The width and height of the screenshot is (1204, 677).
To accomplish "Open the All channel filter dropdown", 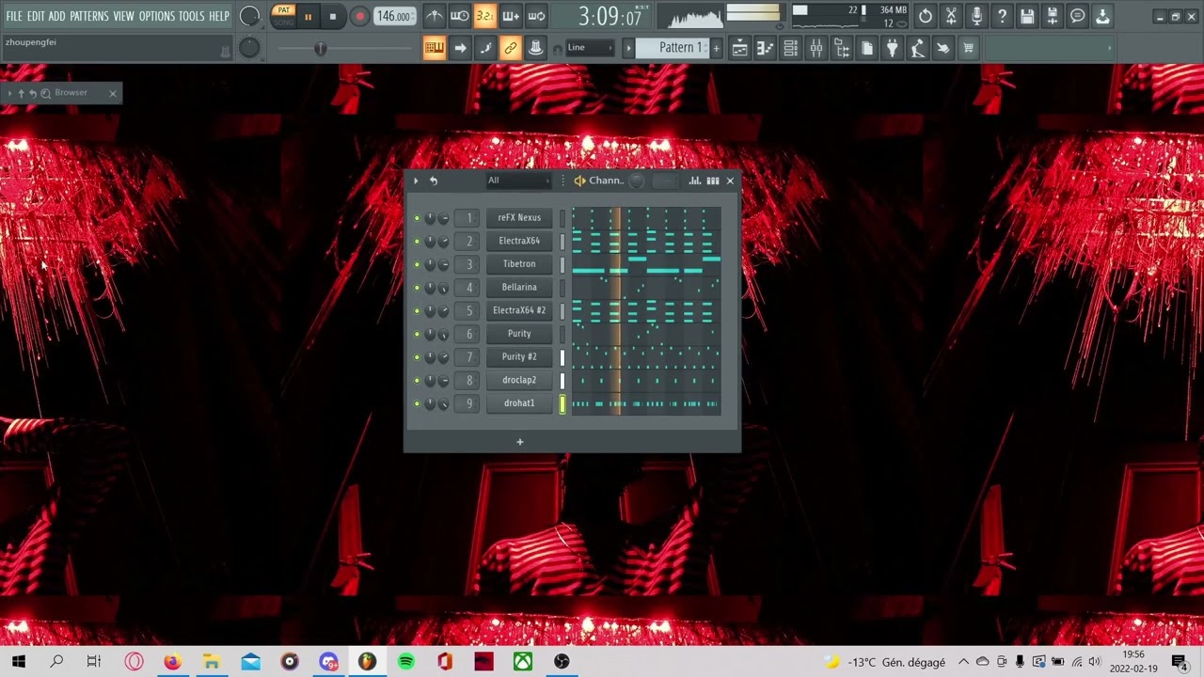I will (x=518, y=181).
